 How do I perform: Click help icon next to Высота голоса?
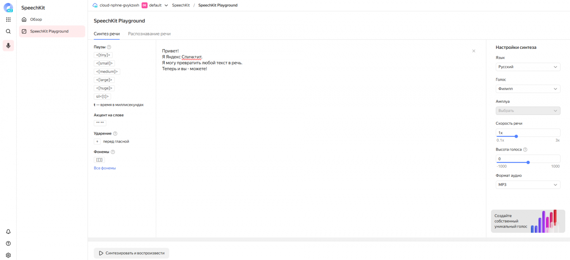[x=525, y=150]
